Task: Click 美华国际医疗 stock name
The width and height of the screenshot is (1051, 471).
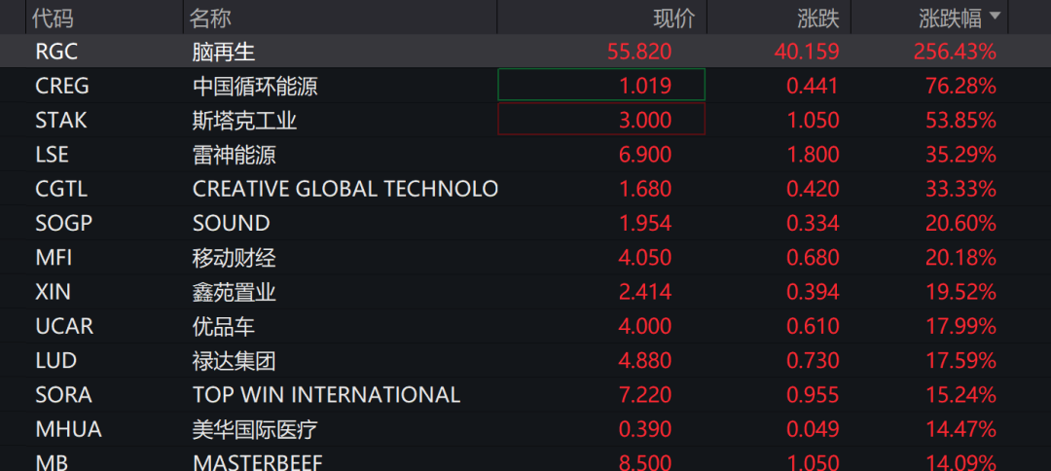Action: [x=255, y=429]
